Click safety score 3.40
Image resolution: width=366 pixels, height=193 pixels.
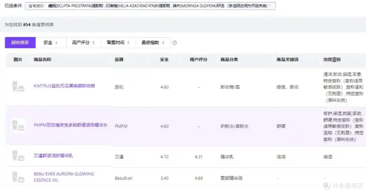[164, 178]
